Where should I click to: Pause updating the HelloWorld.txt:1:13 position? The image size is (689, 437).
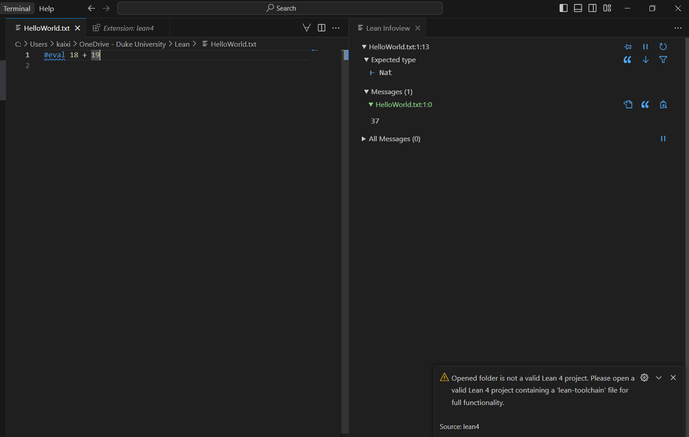click(x=645, y=47)
